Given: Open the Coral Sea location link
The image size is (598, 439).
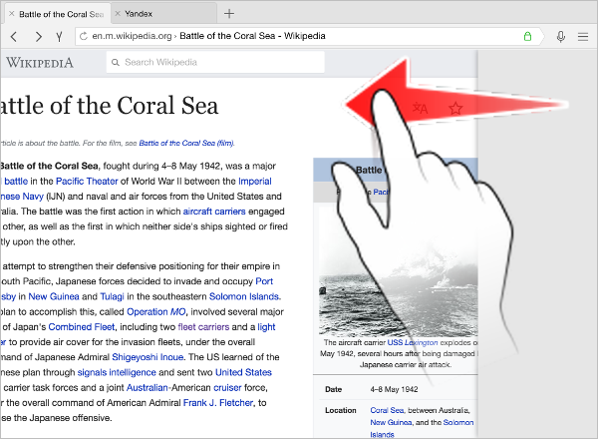Looking at the screenshot, I should coord(387,410).
